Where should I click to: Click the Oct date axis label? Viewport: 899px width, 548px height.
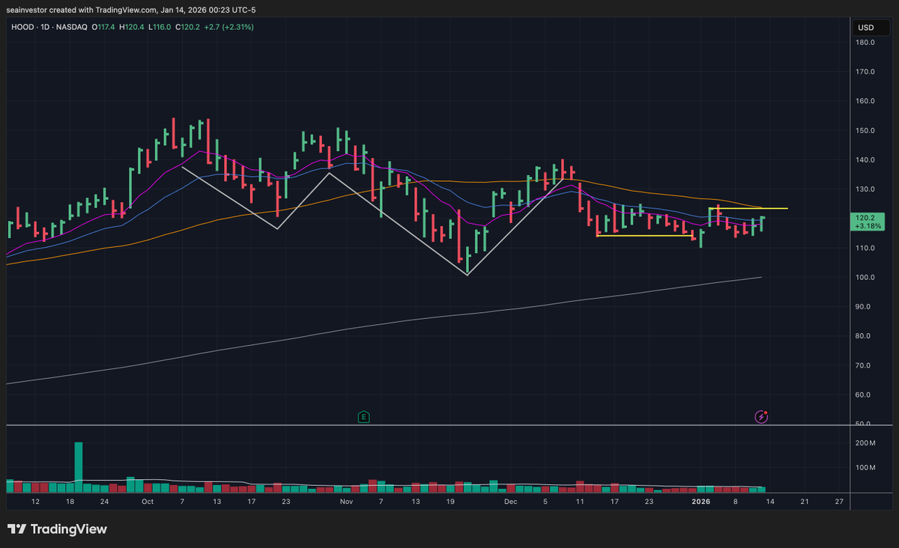click(x=148, y=502)
